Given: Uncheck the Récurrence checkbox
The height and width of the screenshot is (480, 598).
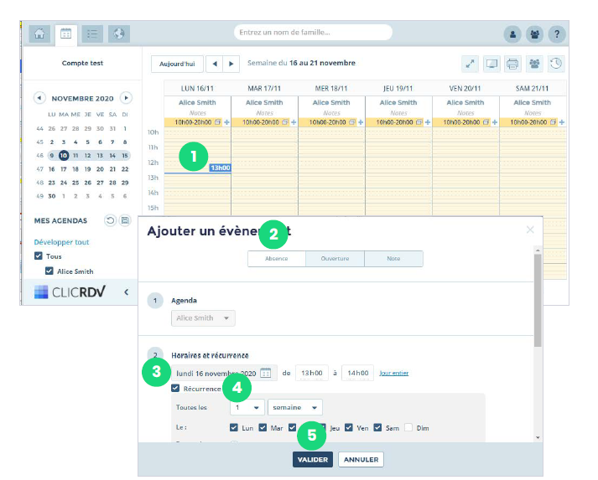Looking at the screenshot, I should (174, 389).
